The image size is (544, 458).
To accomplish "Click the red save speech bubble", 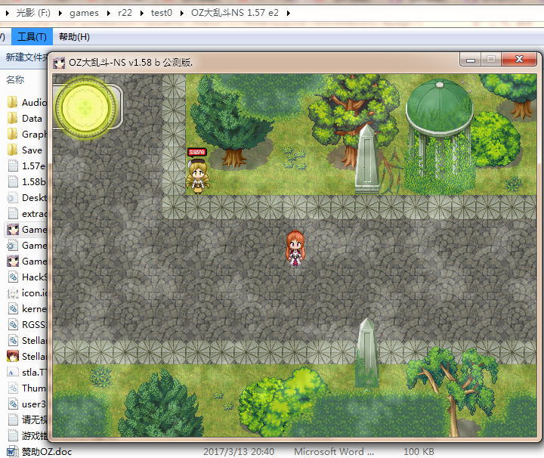I will (x=197, y=153).
